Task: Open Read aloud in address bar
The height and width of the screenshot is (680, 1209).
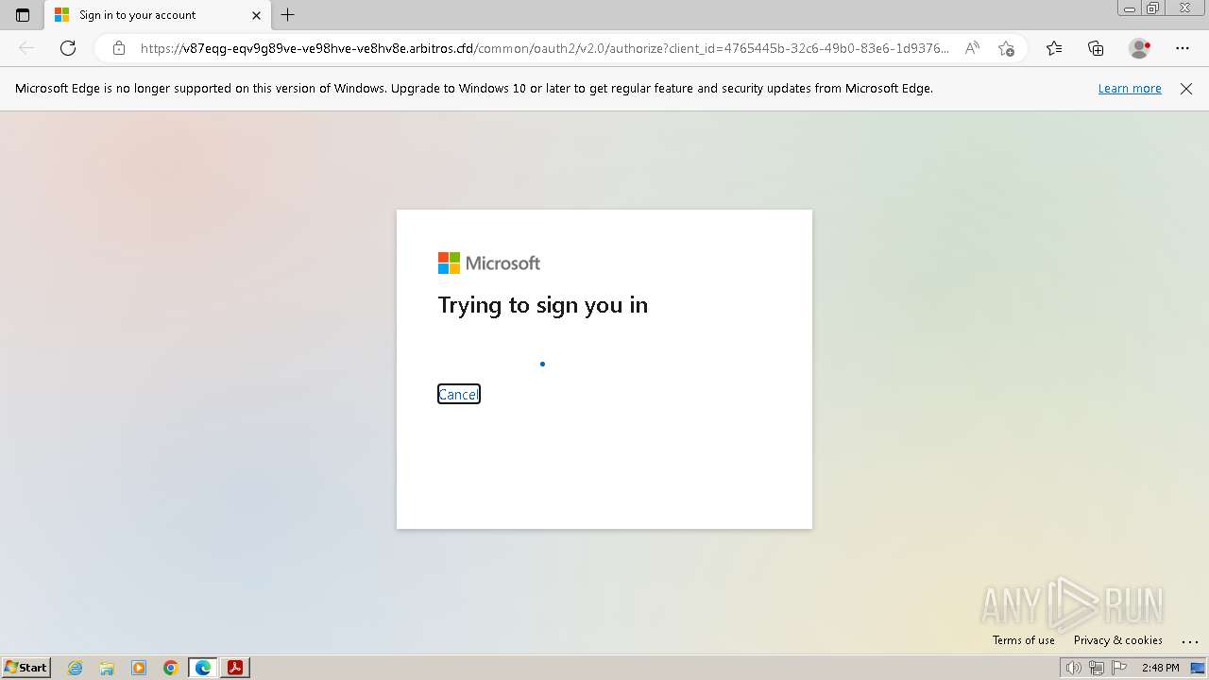Action: point(972,48)
